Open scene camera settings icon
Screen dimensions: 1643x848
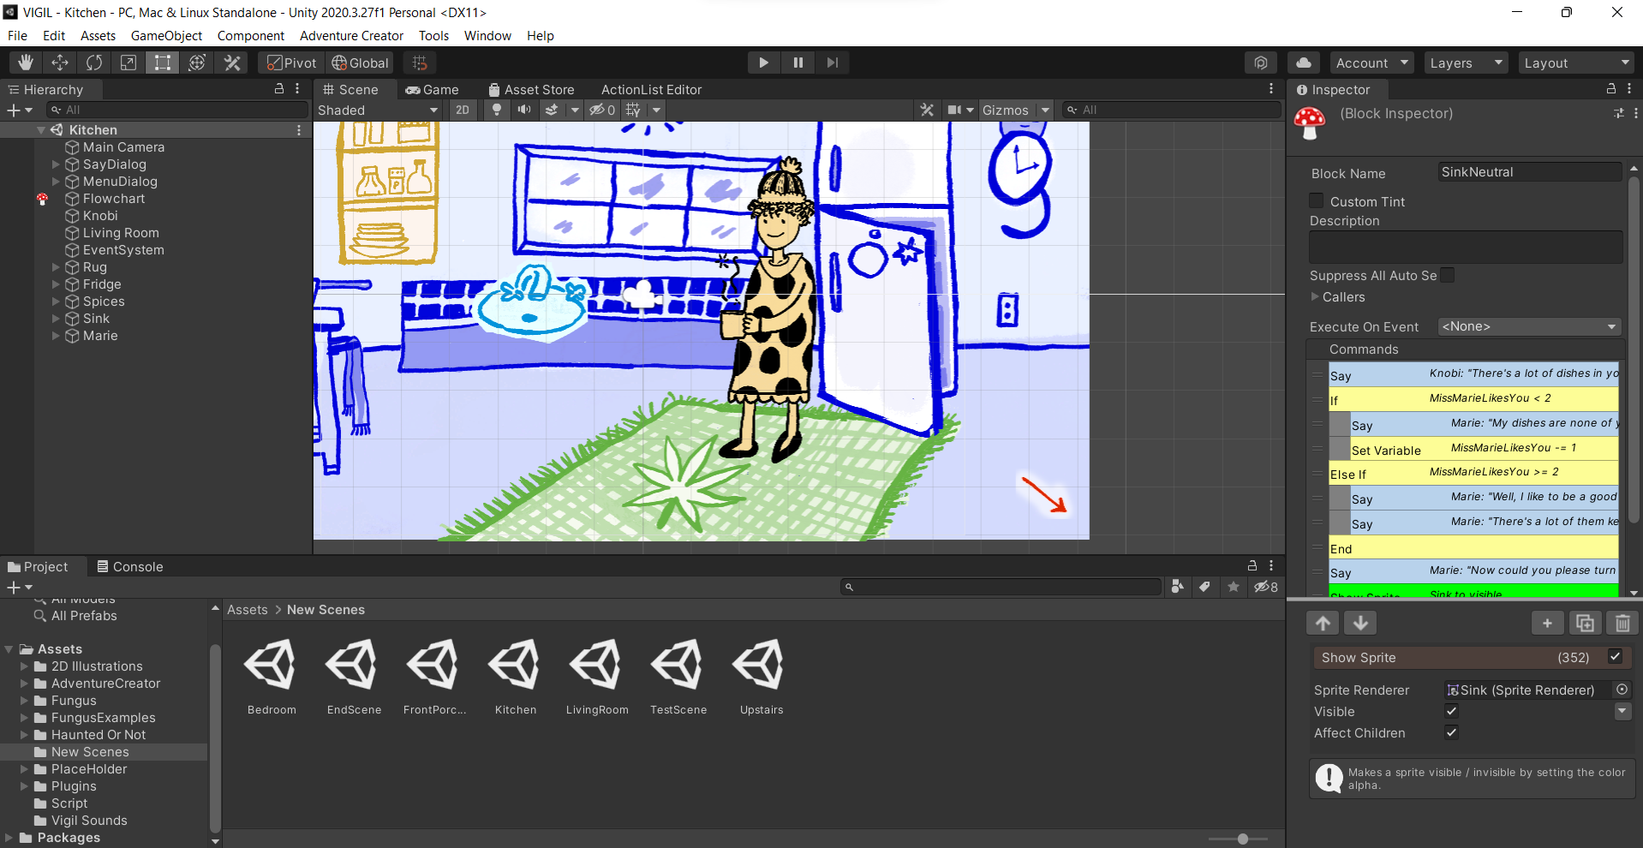(x=954, y=110)
